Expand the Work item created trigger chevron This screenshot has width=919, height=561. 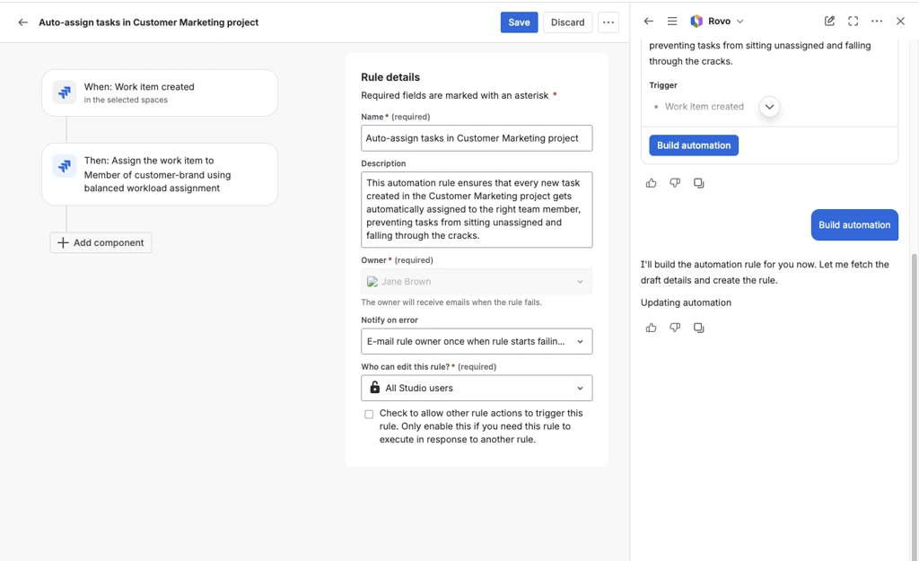pos(769,106)
